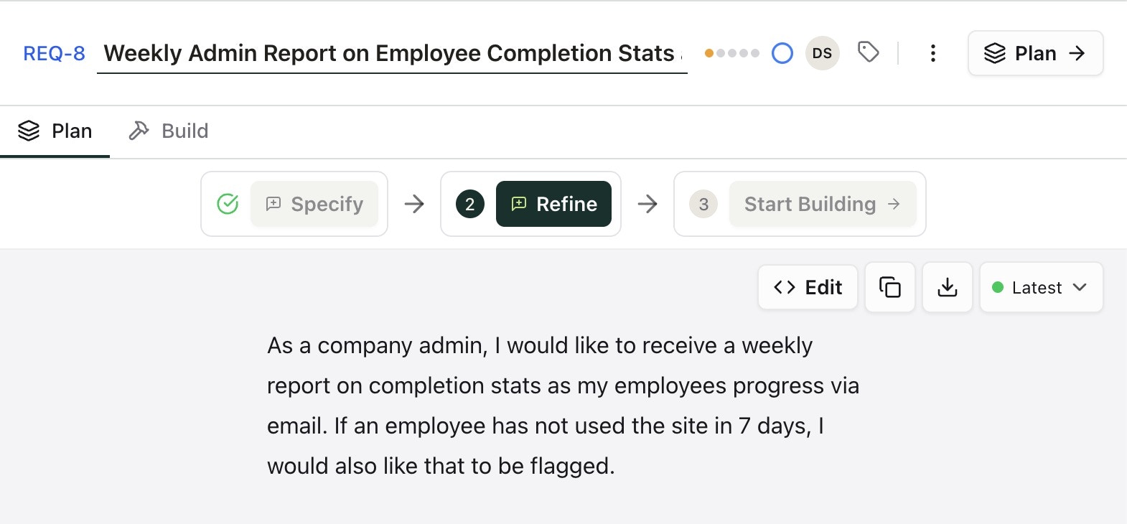1127x524 pixels.
Task: Click the green Specify completed checkmark
Action: 228,204
